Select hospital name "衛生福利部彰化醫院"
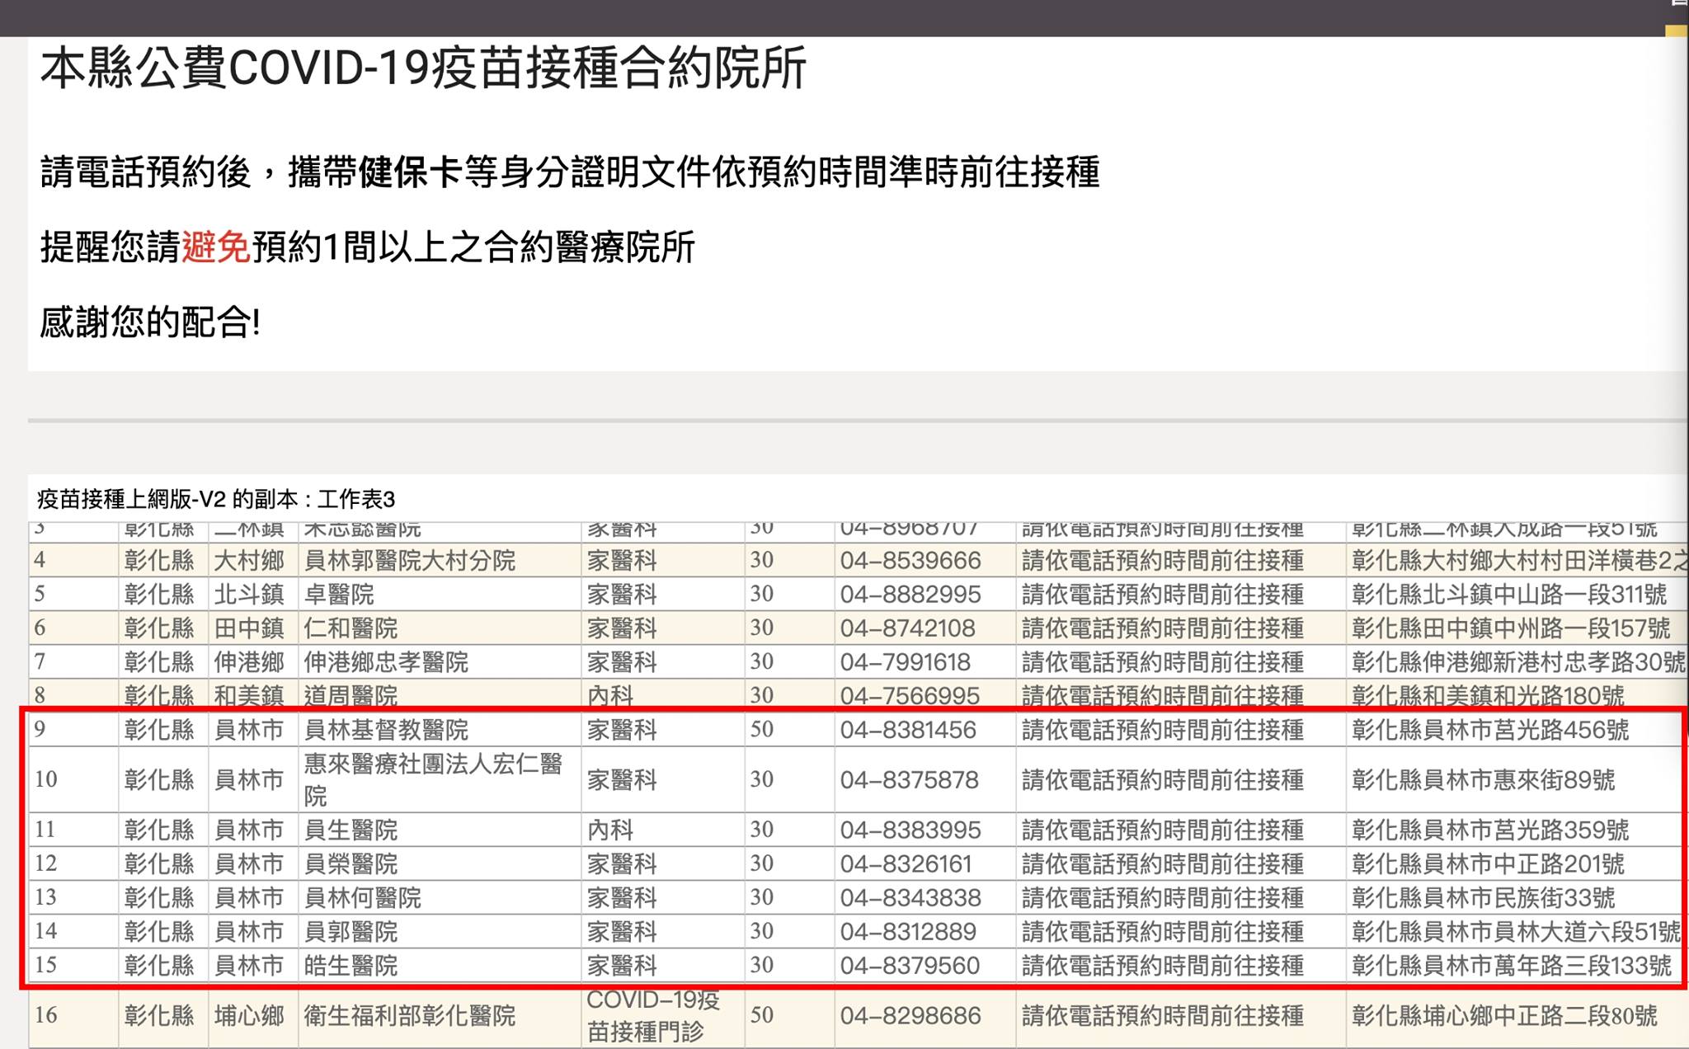Viewport: 1689px width, 1049px height. coord(410,1015)
